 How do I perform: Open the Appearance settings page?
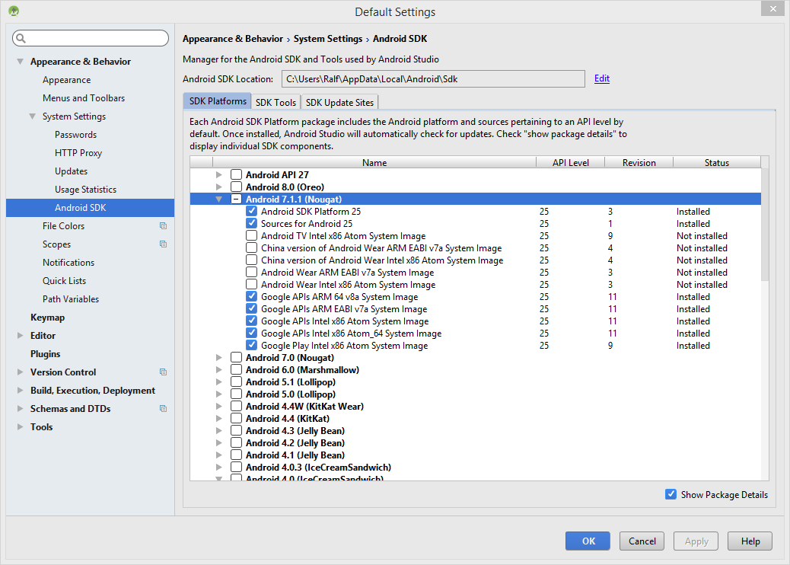coord(66,80)
